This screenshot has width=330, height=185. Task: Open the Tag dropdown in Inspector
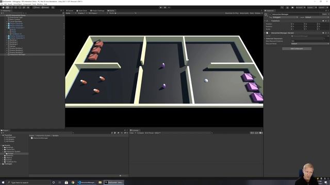[x=285, y=17]
